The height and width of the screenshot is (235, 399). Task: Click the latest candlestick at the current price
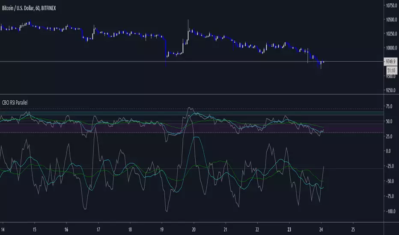point(323,62)
